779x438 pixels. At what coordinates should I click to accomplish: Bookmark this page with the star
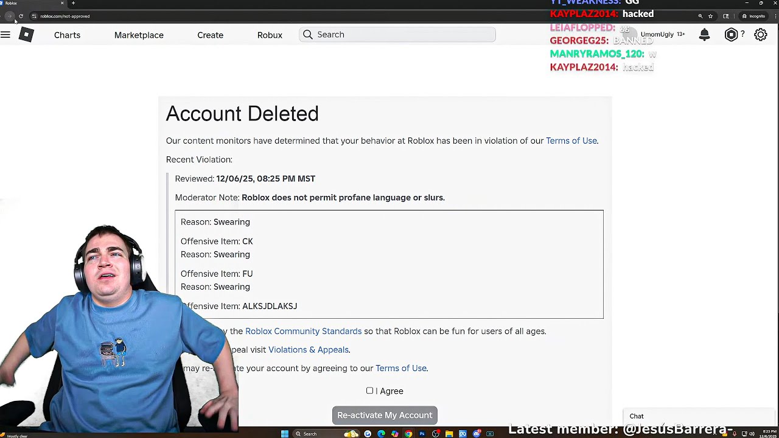[x=710, y=16]
